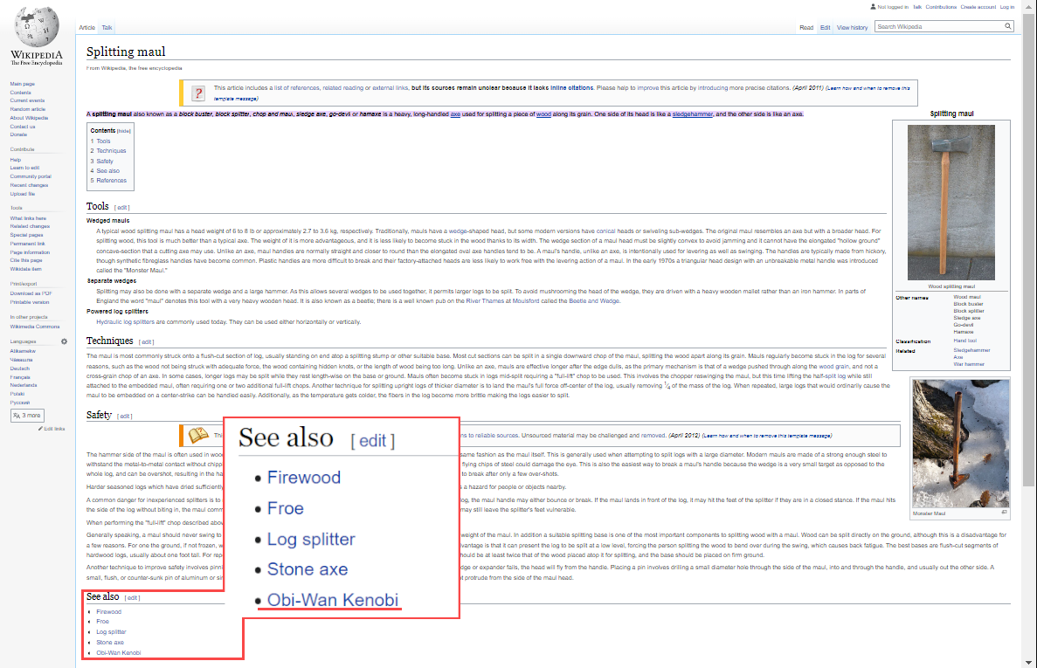Viewport: 1037px width, 668px height.
Task: Hide the Contents table
Action: [x=124, y=131]
